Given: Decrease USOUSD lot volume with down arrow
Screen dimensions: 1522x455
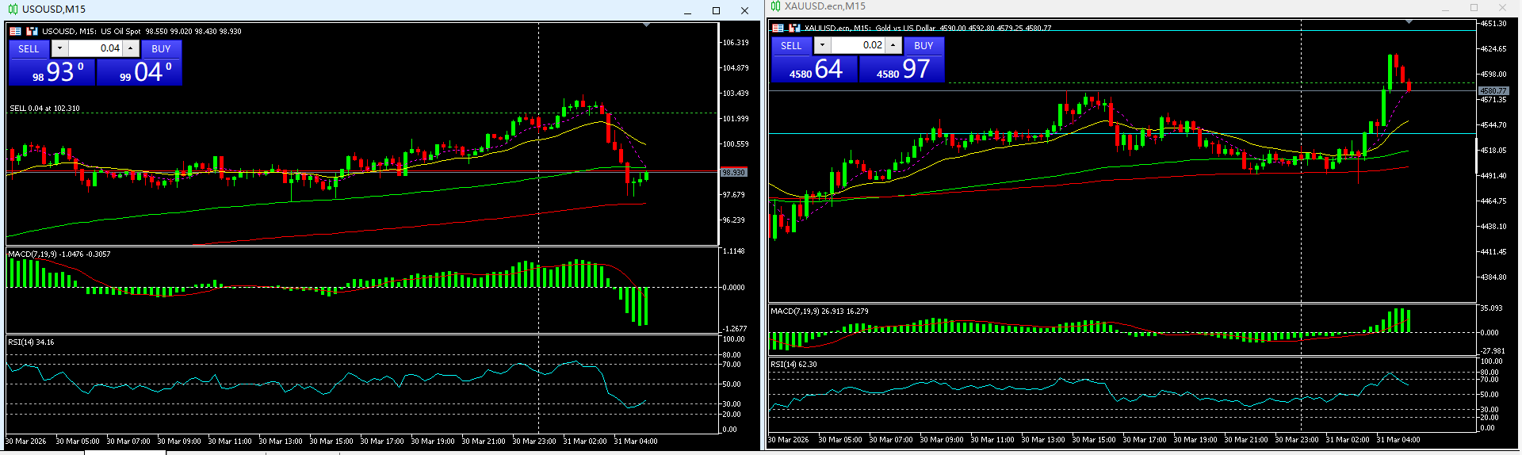Looking at the screenshot, I should [59, 48].
